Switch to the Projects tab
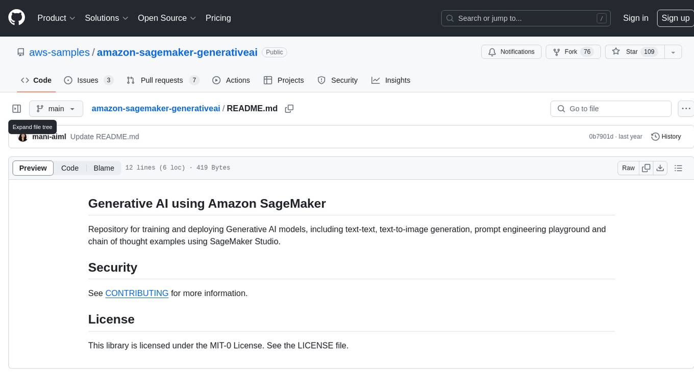The image size is (694, 390). [x=284, y=80]
